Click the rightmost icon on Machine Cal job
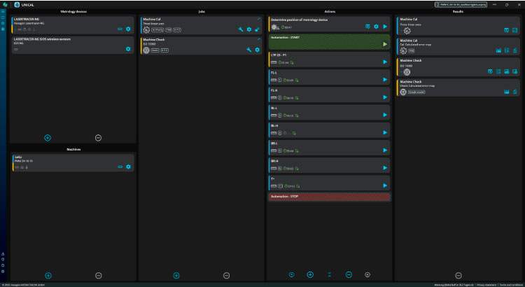This screenshot has width=525, height=287. coord(257,29)
